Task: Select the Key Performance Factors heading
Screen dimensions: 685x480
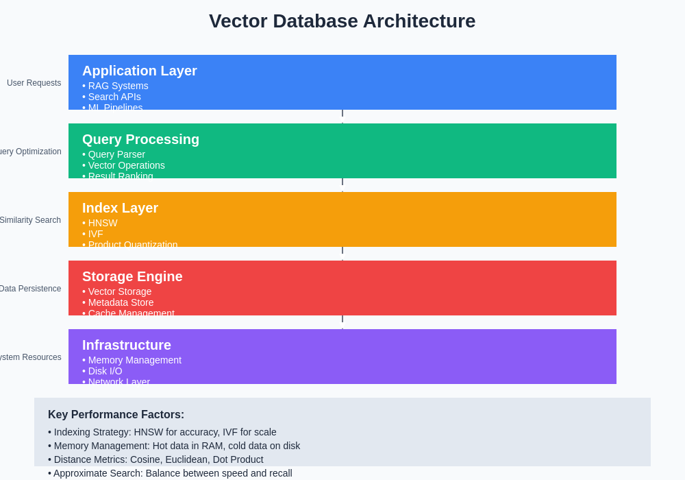Action: 116,415
